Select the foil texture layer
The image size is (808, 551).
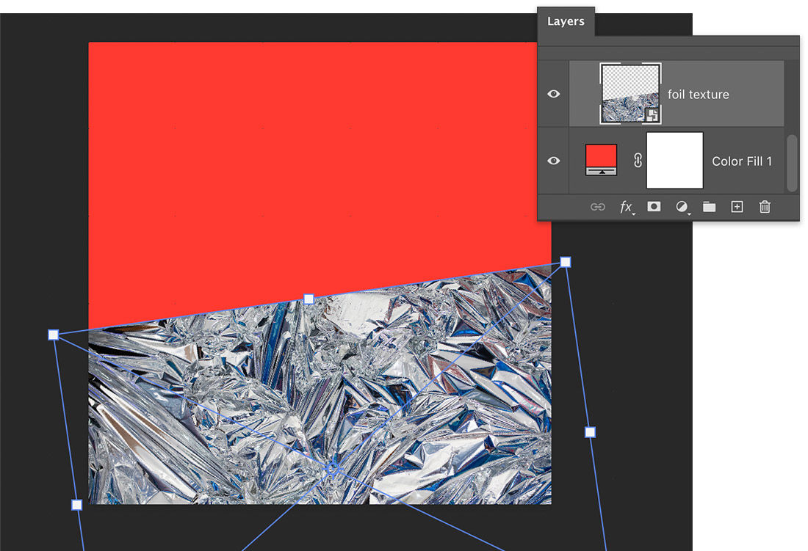point(698,94)
